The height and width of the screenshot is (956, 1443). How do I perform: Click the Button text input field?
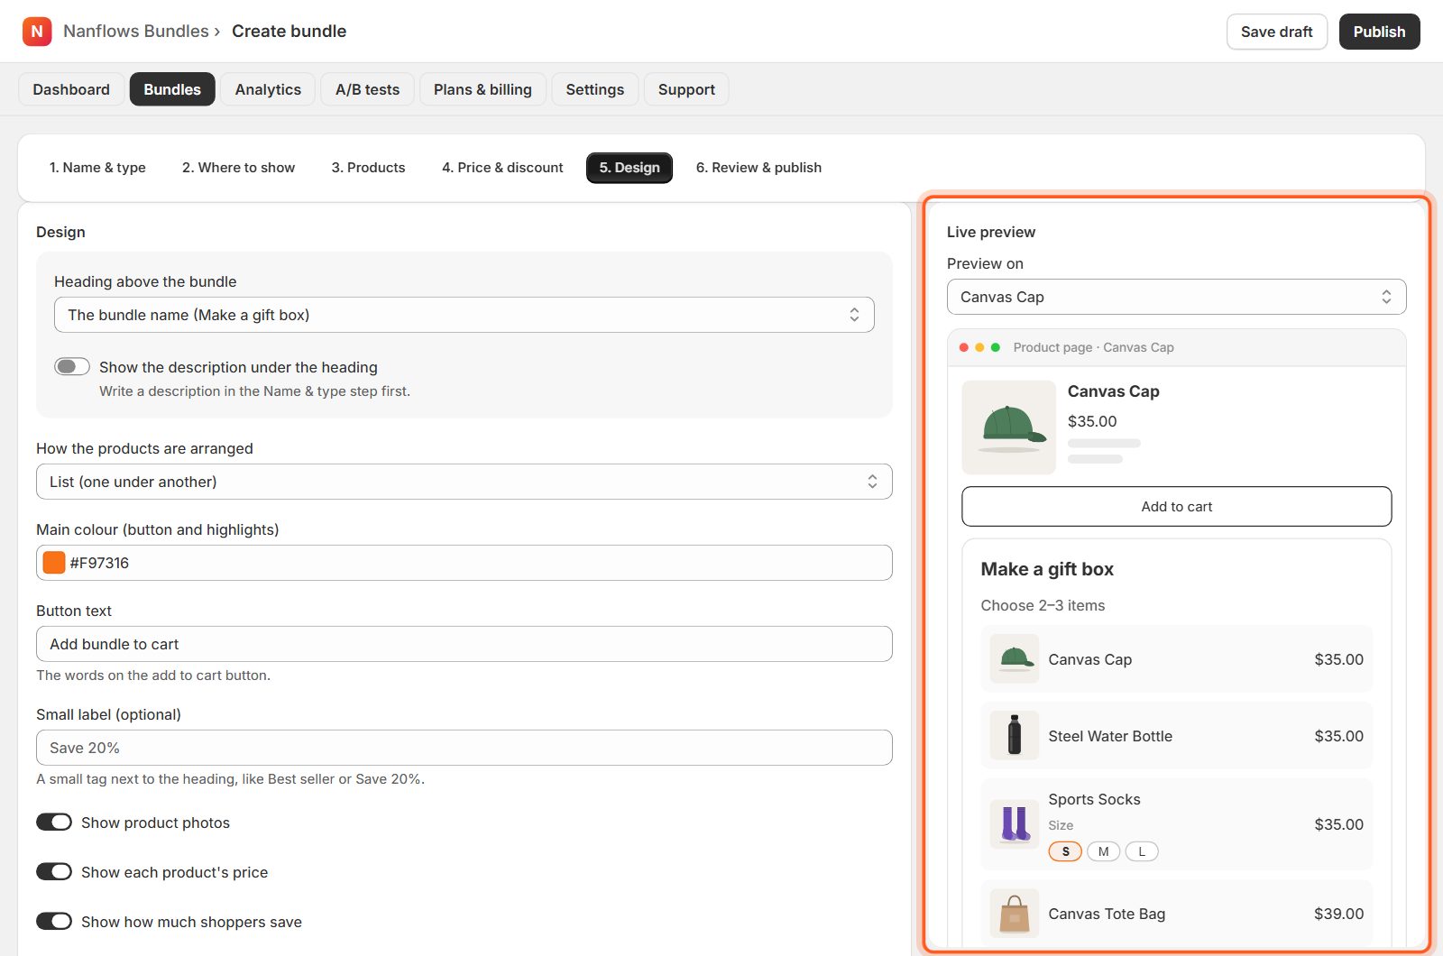click(x=464, y=644)
